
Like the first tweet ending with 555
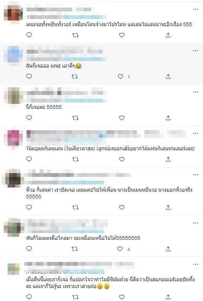(122, 35)
